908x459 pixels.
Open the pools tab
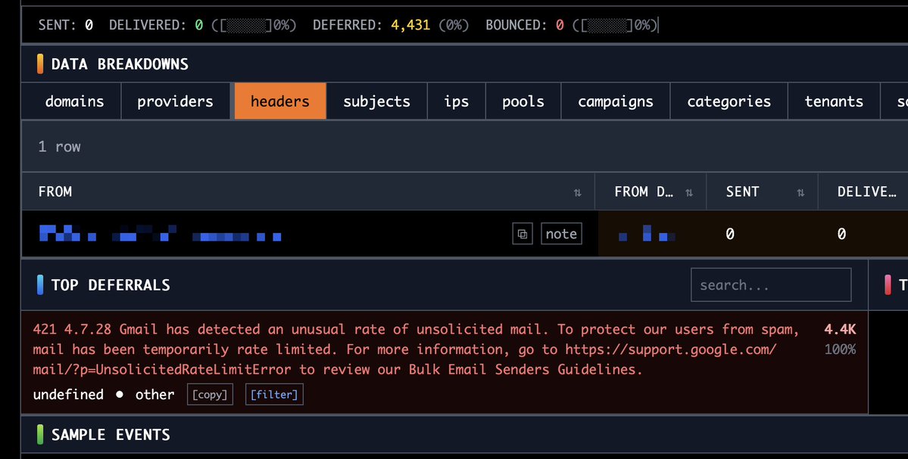pyautogui.click(x=523, y=101)
